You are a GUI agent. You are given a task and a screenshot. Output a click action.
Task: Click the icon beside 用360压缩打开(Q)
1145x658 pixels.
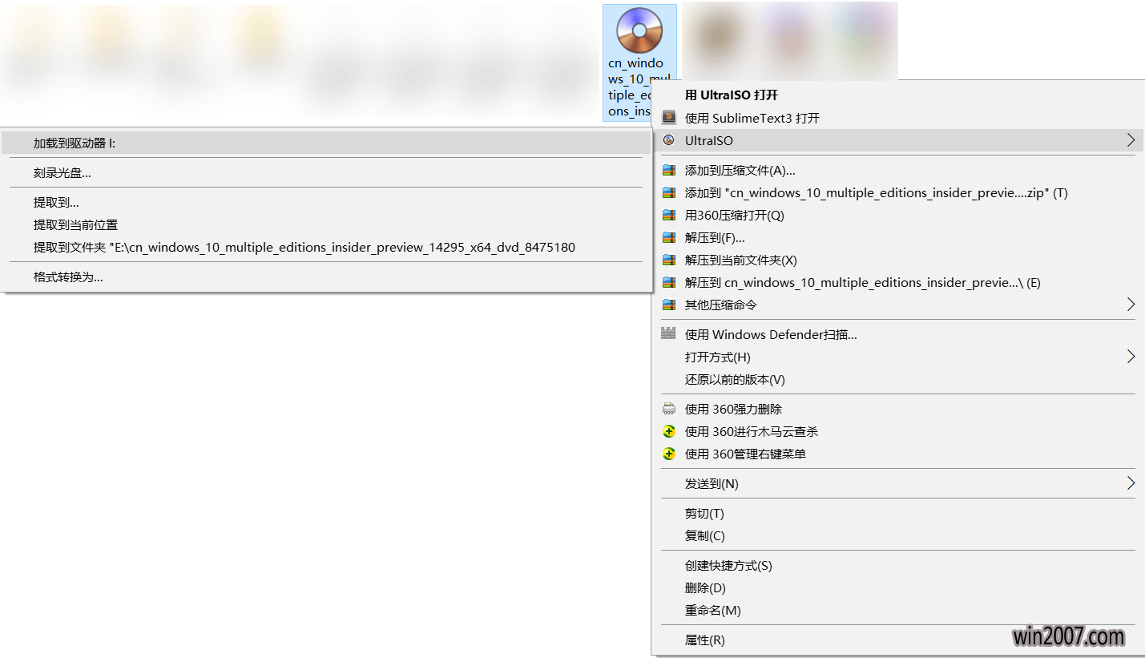coord(669,215)
